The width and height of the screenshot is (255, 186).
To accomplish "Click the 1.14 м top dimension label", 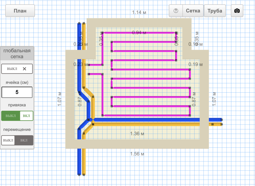I will click(139, 12).
